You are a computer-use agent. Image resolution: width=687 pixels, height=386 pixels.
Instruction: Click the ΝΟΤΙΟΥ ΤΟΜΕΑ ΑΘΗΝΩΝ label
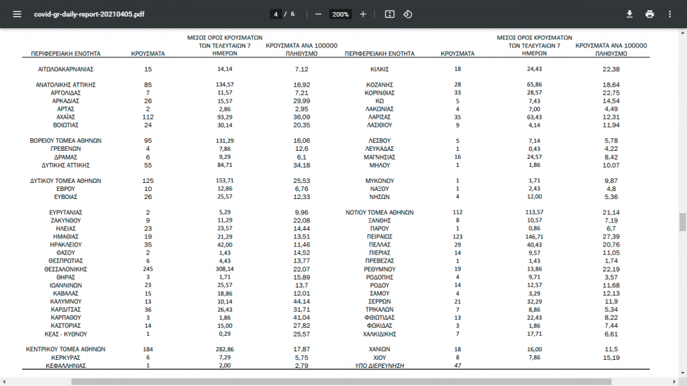tap(380, 212)
